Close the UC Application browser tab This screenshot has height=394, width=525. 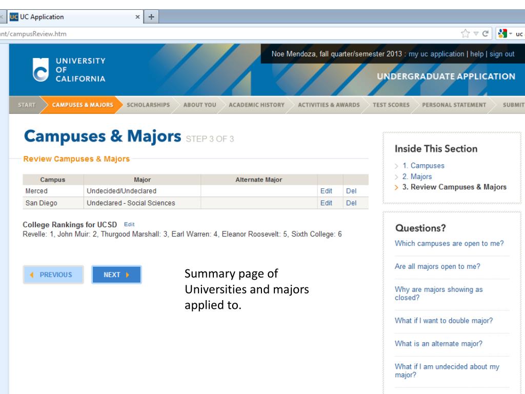(137, 17)
